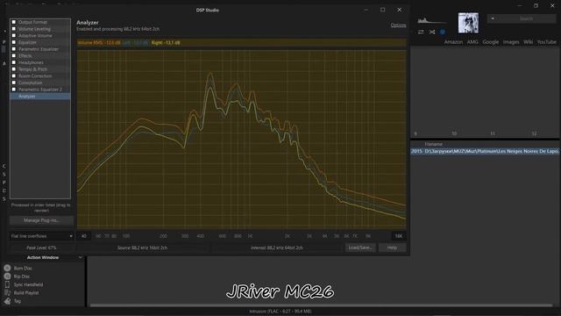
Task: Open the Images link tab
Action: point(511,42)
